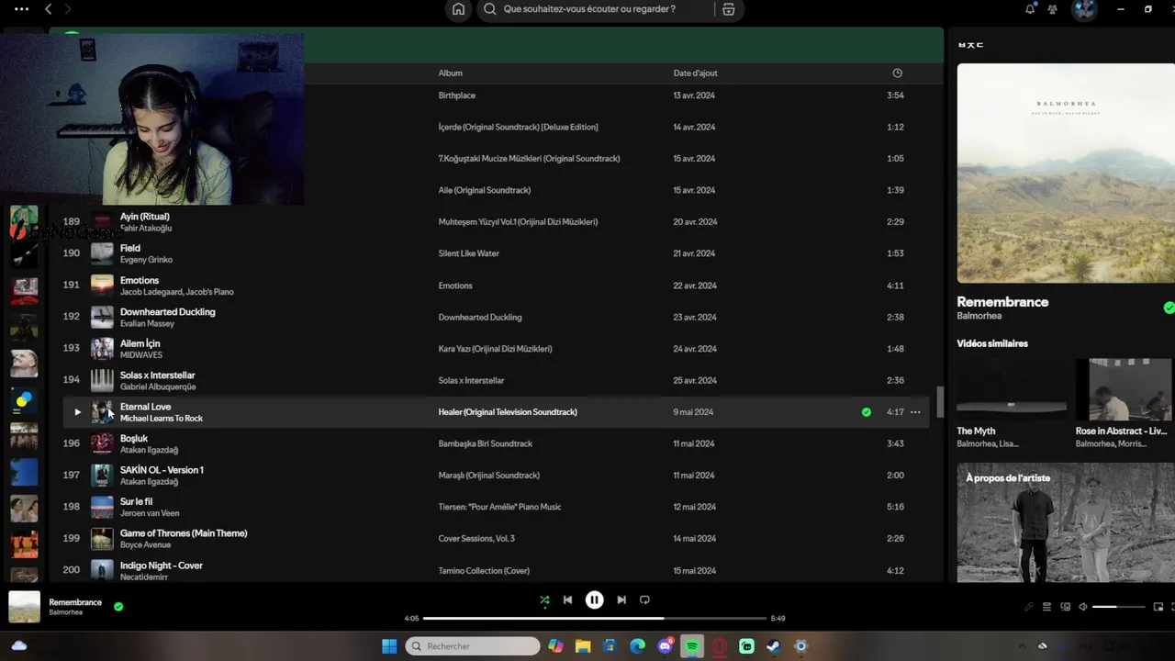Viewport: 1175px width, 661px height.
Task: Select track Sur le fil
Action: (136, 502)
